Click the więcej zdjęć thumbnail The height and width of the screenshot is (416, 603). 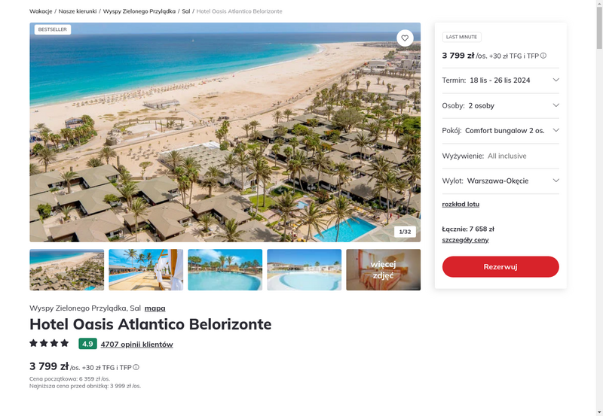(x=384, y=270)
